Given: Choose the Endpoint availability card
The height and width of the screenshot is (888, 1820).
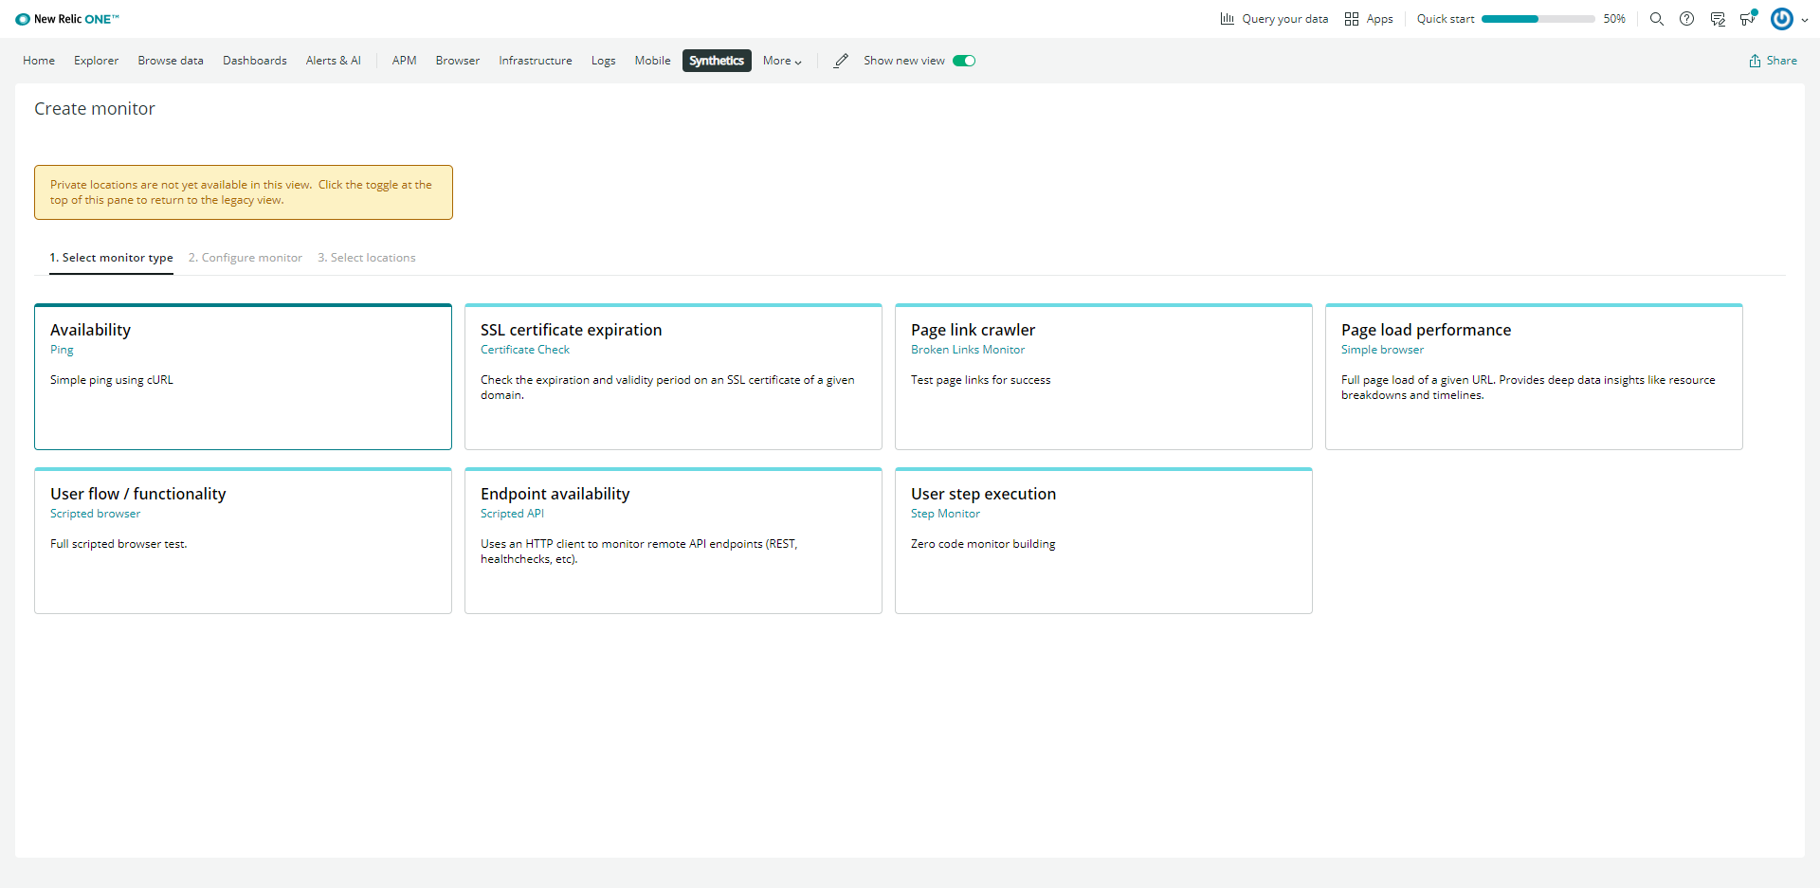Looking at the screenshot, I should [673, 541].
